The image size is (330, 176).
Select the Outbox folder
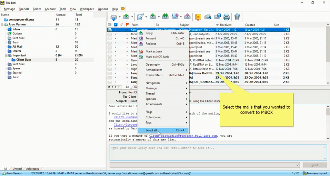[17, 34]
